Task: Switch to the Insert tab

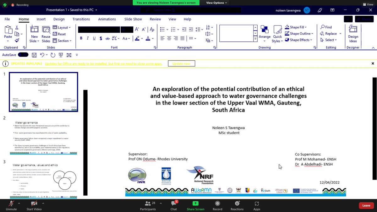Action: [x=41, y=19]
